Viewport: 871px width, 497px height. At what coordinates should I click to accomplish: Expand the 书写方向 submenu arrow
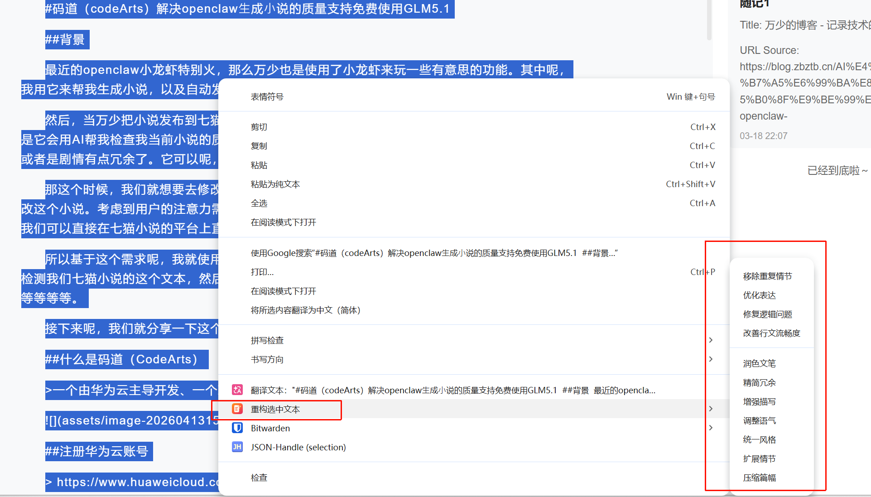tap(711, 359)
